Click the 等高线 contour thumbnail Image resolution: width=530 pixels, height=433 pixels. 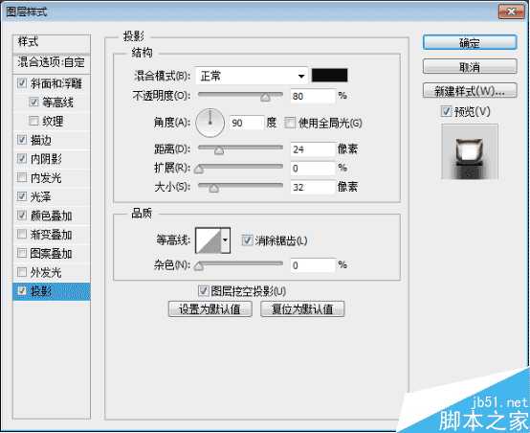point(209,240)
